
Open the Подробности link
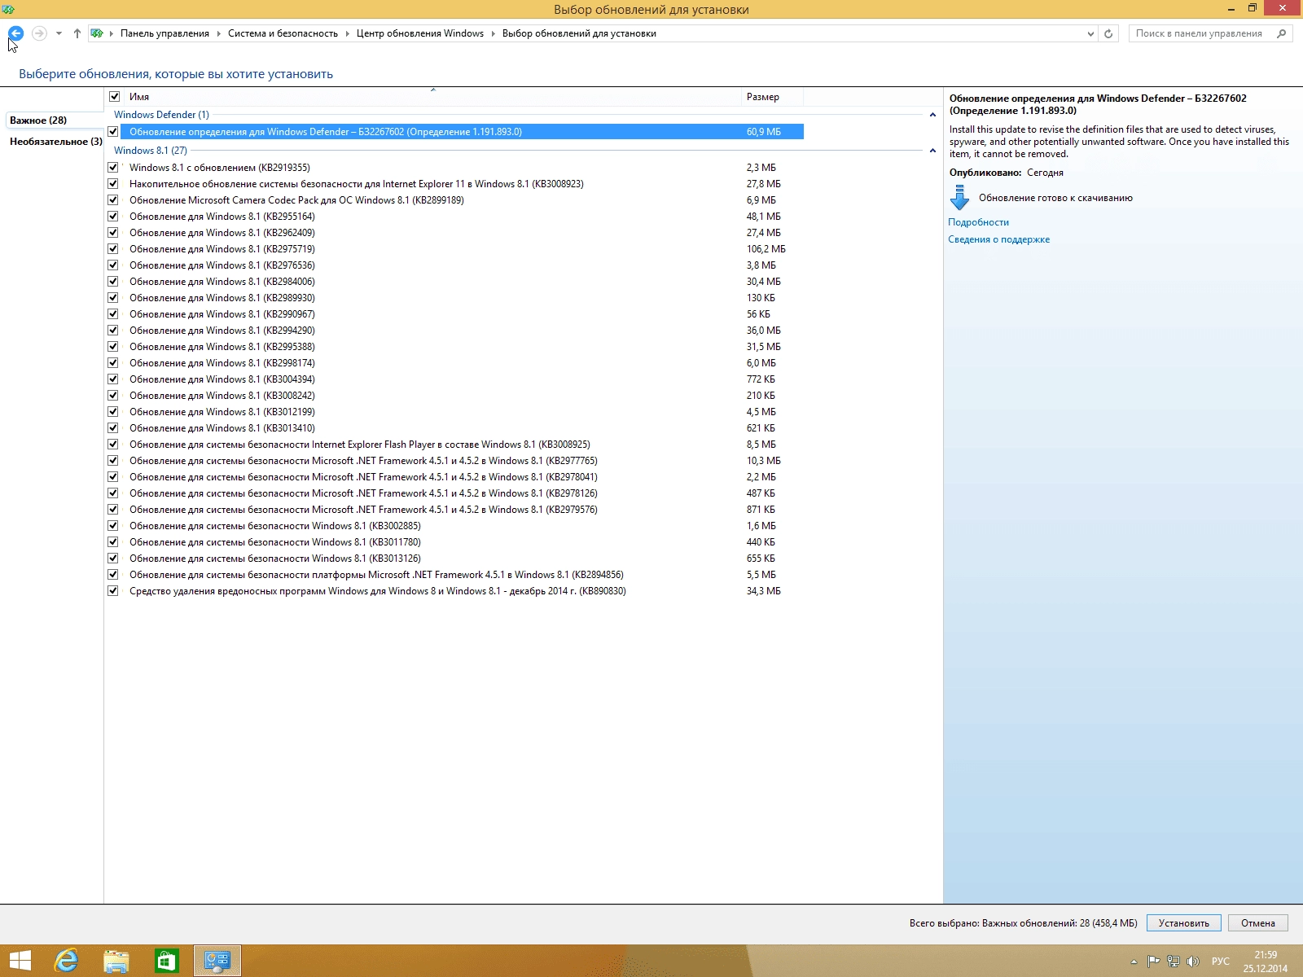pos(978,222)
